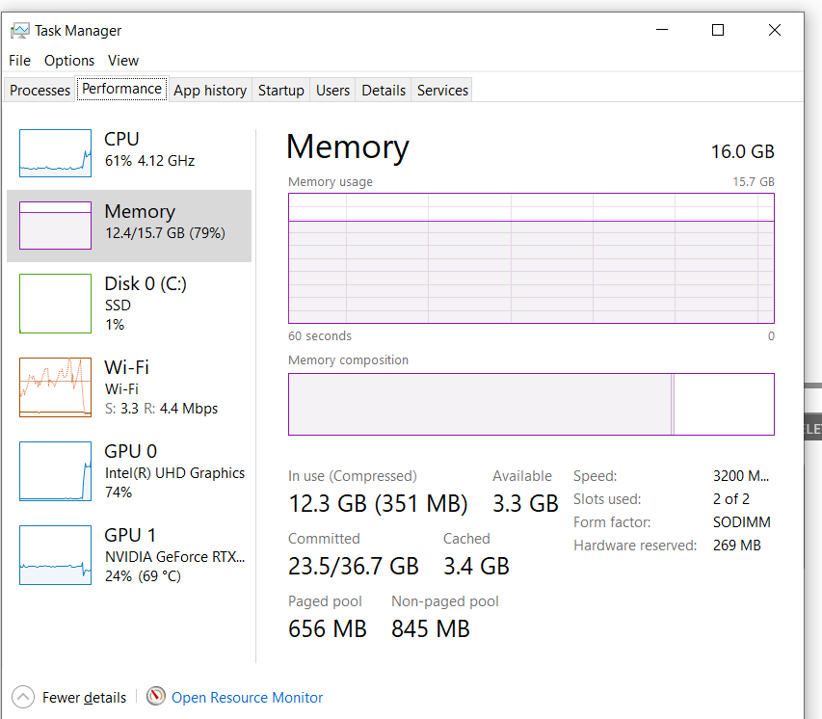Open the Options menu

point(69,60)
